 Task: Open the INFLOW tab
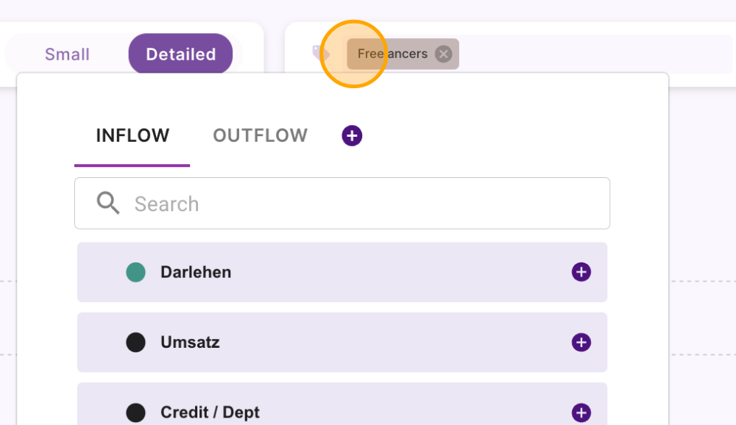point(132,135)
